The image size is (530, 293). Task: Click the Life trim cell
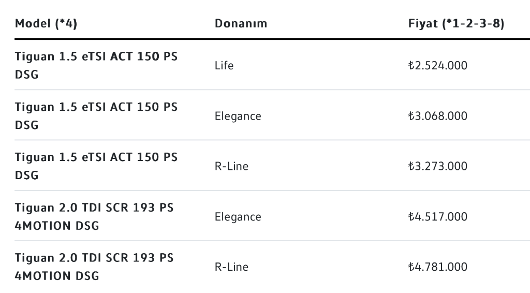(224, 65)
